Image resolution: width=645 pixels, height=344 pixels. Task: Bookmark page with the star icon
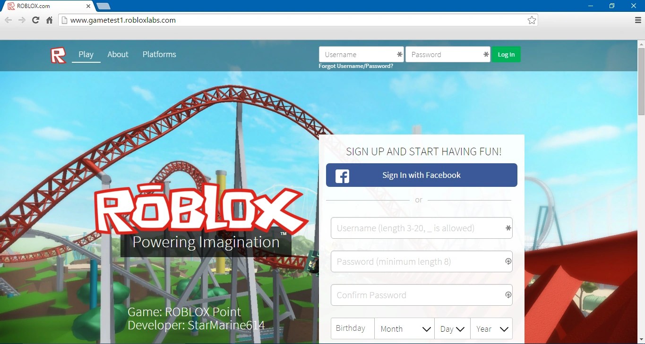click(x=532, y=20)
